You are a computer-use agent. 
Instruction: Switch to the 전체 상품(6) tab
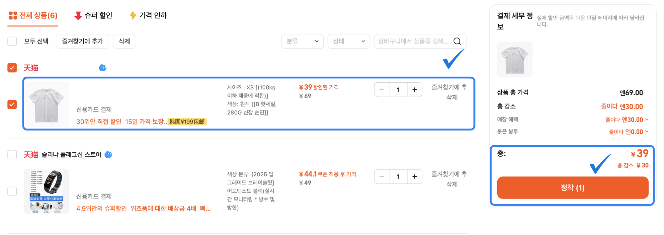(33, 15)
